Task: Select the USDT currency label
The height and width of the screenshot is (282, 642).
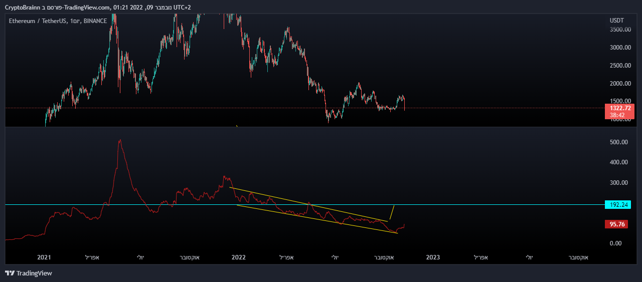Action: [616, 21]
